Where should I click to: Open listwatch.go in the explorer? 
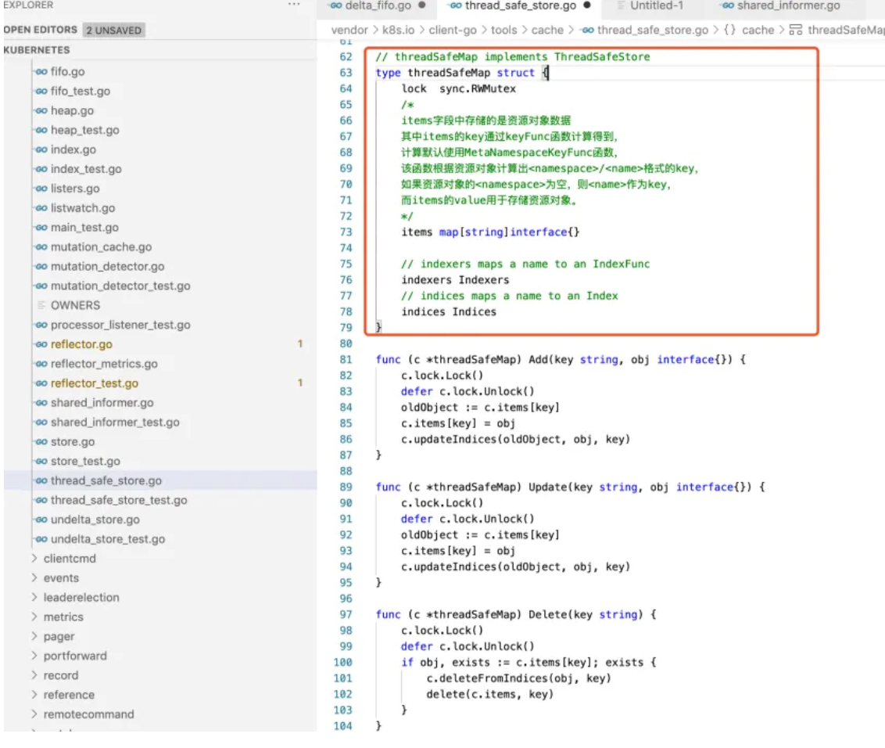(x=82, y=208)
